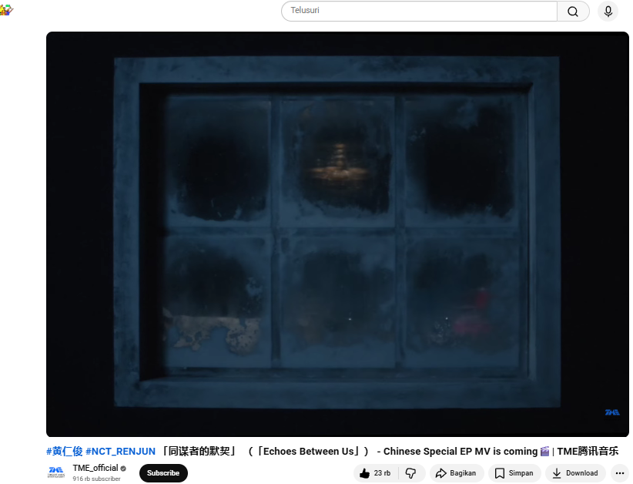
Task: Save the video with Simpan
Action: coord(514,473)
